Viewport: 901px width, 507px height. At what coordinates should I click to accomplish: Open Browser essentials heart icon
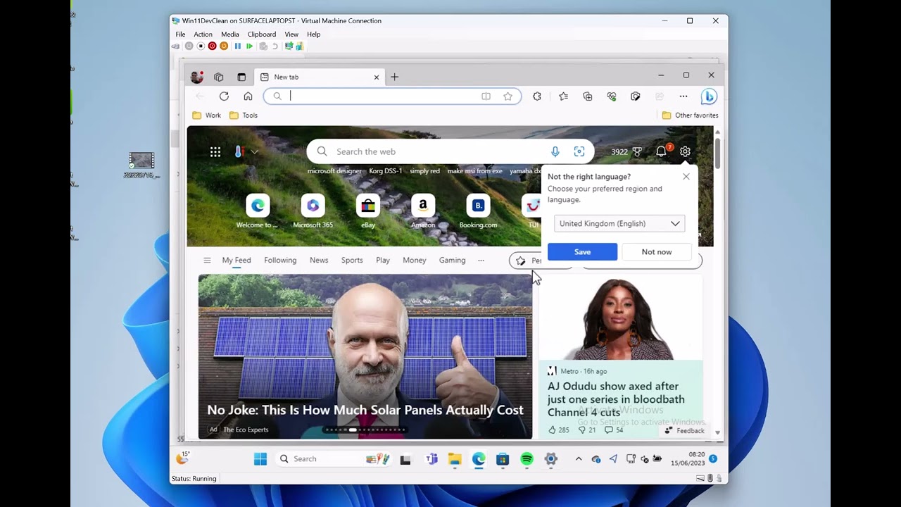(x=612, y=96)
